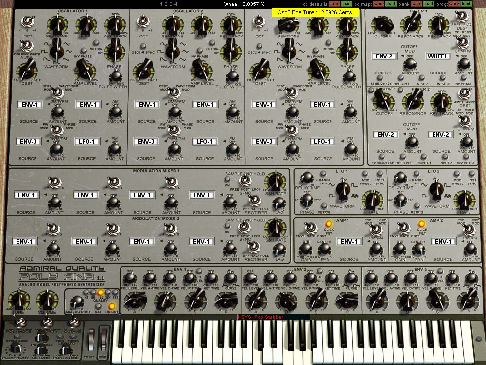Click the Filter 1 RESONANCE knob
This screenshot has height=365, width=486.
click(411, 24)
